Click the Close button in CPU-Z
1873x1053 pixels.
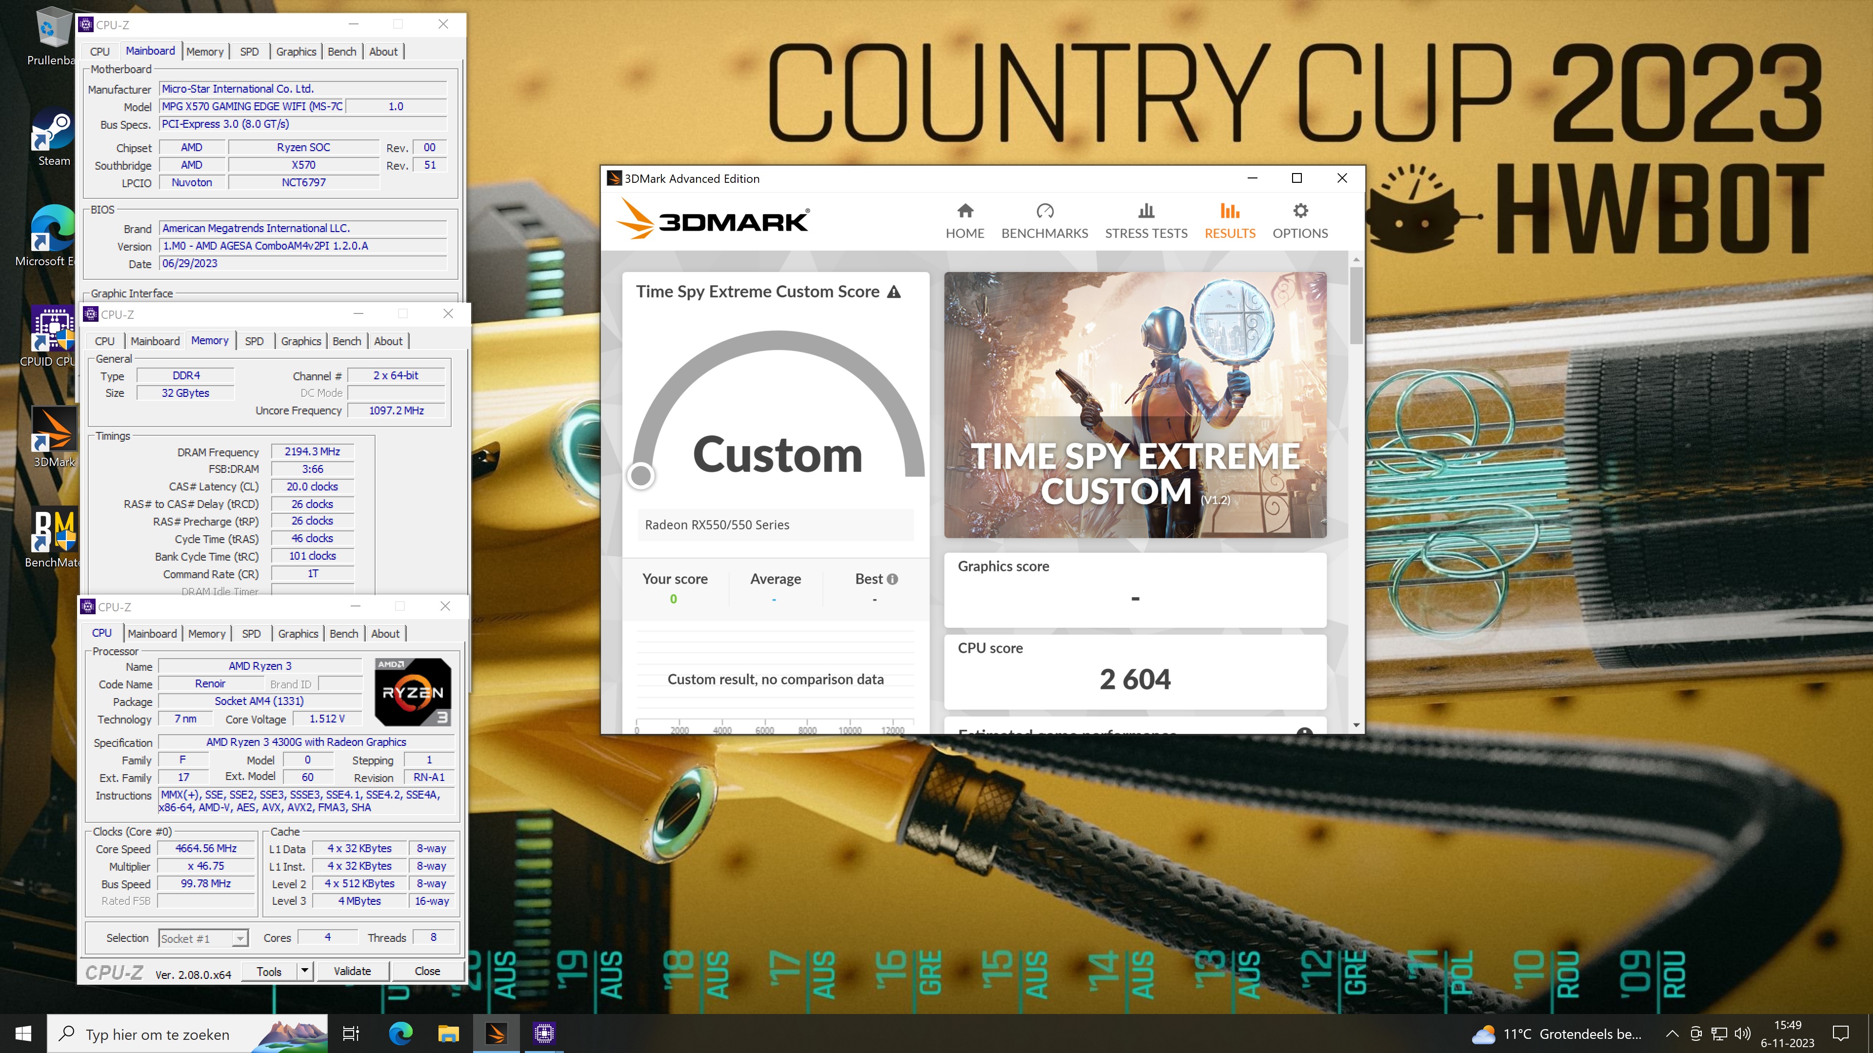[427, 971]
